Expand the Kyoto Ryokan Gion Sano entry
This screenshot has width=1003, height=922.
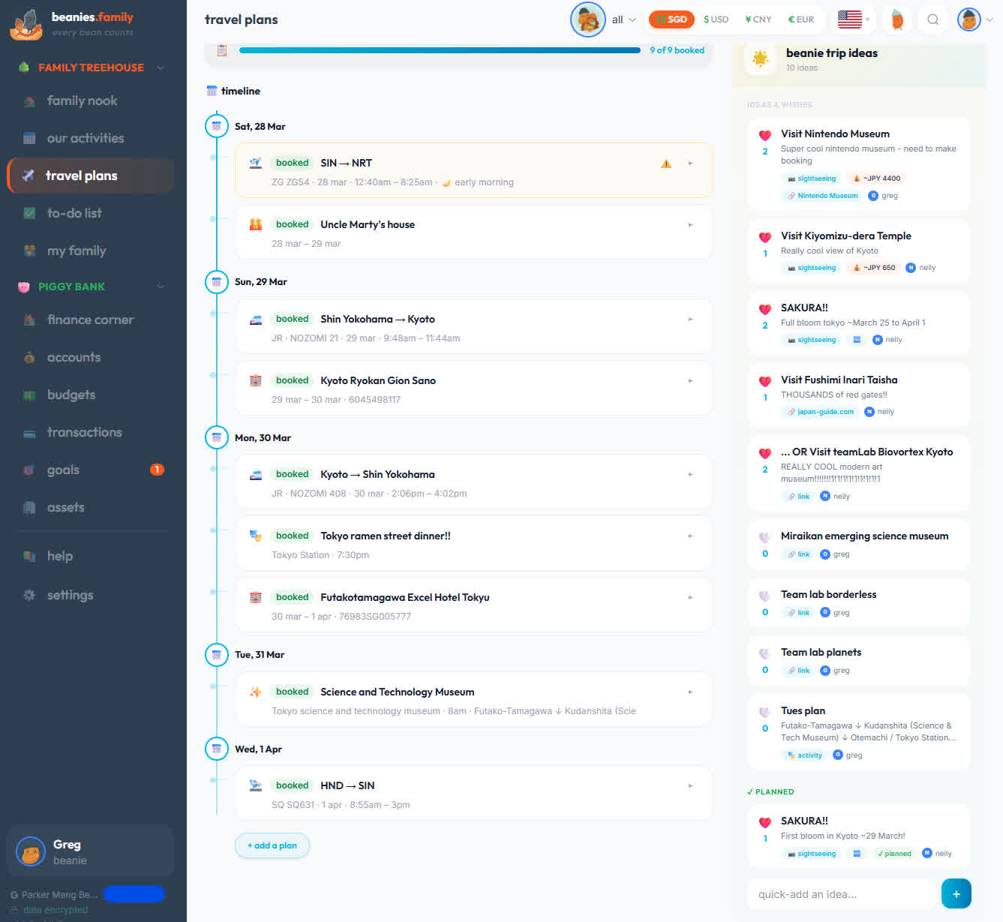pos(690,381)
